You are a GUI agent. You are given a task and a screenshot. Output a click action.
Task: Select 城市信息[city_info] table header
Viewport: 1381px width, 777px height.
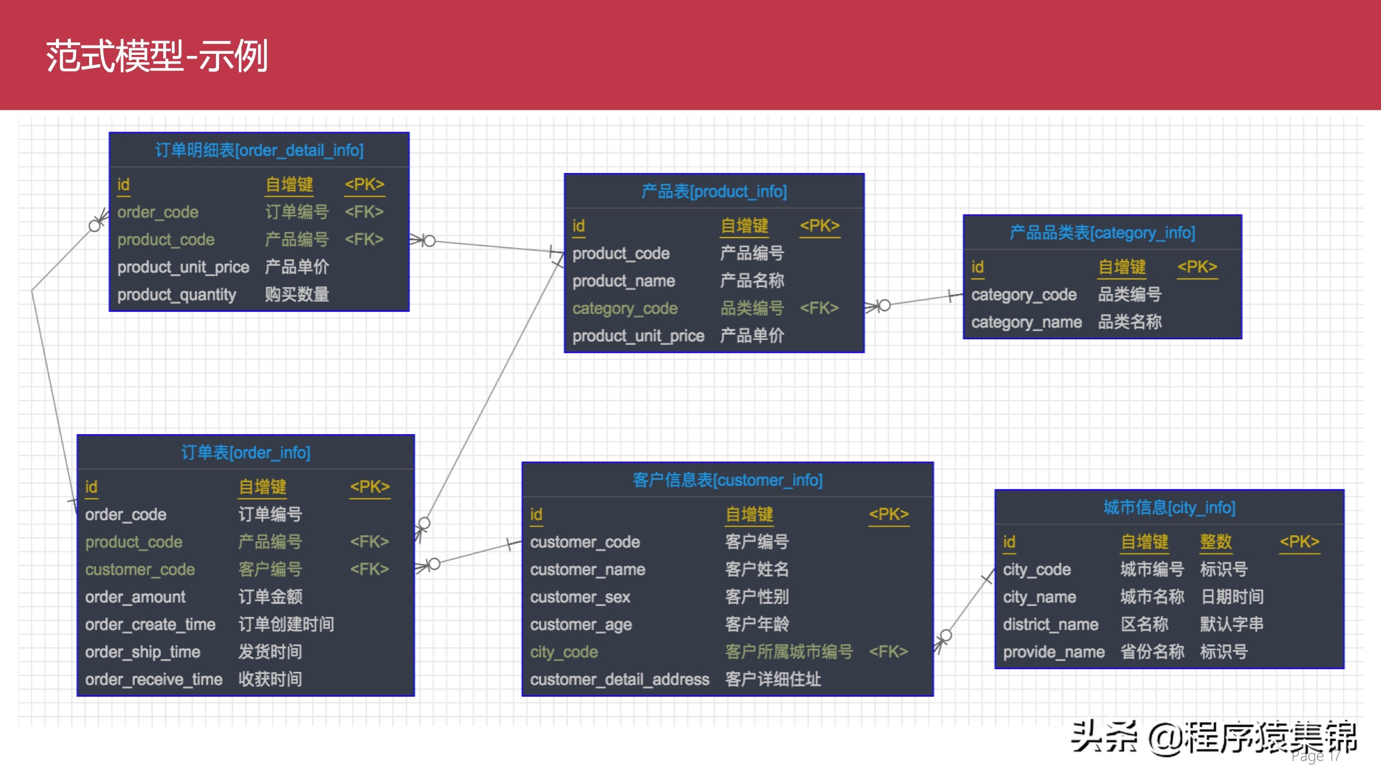(1169, 507)
